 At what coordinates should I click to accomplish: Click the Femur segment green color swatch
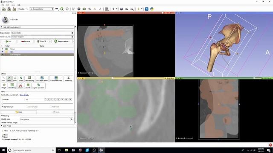click(x=7, y=49)
